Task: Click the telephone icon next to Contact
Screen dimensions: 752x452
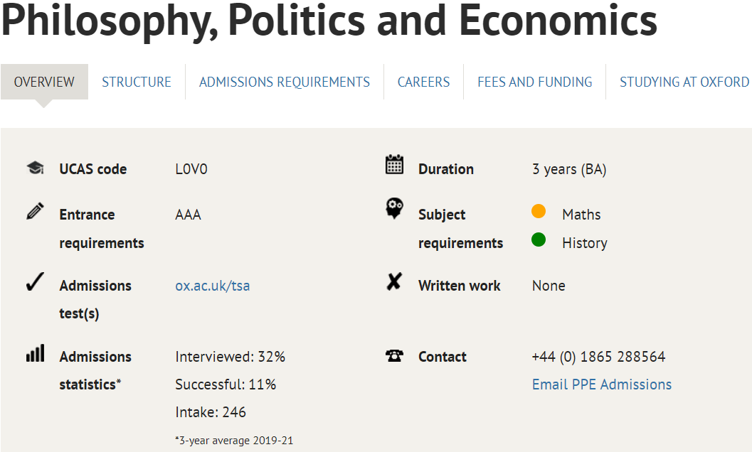Action: 394,356
